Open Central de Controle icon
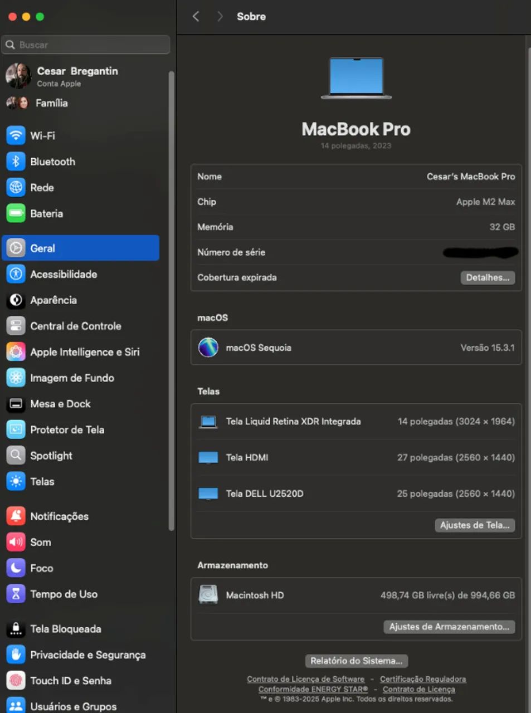Screen dimensions: 531x713 (16, 326)
